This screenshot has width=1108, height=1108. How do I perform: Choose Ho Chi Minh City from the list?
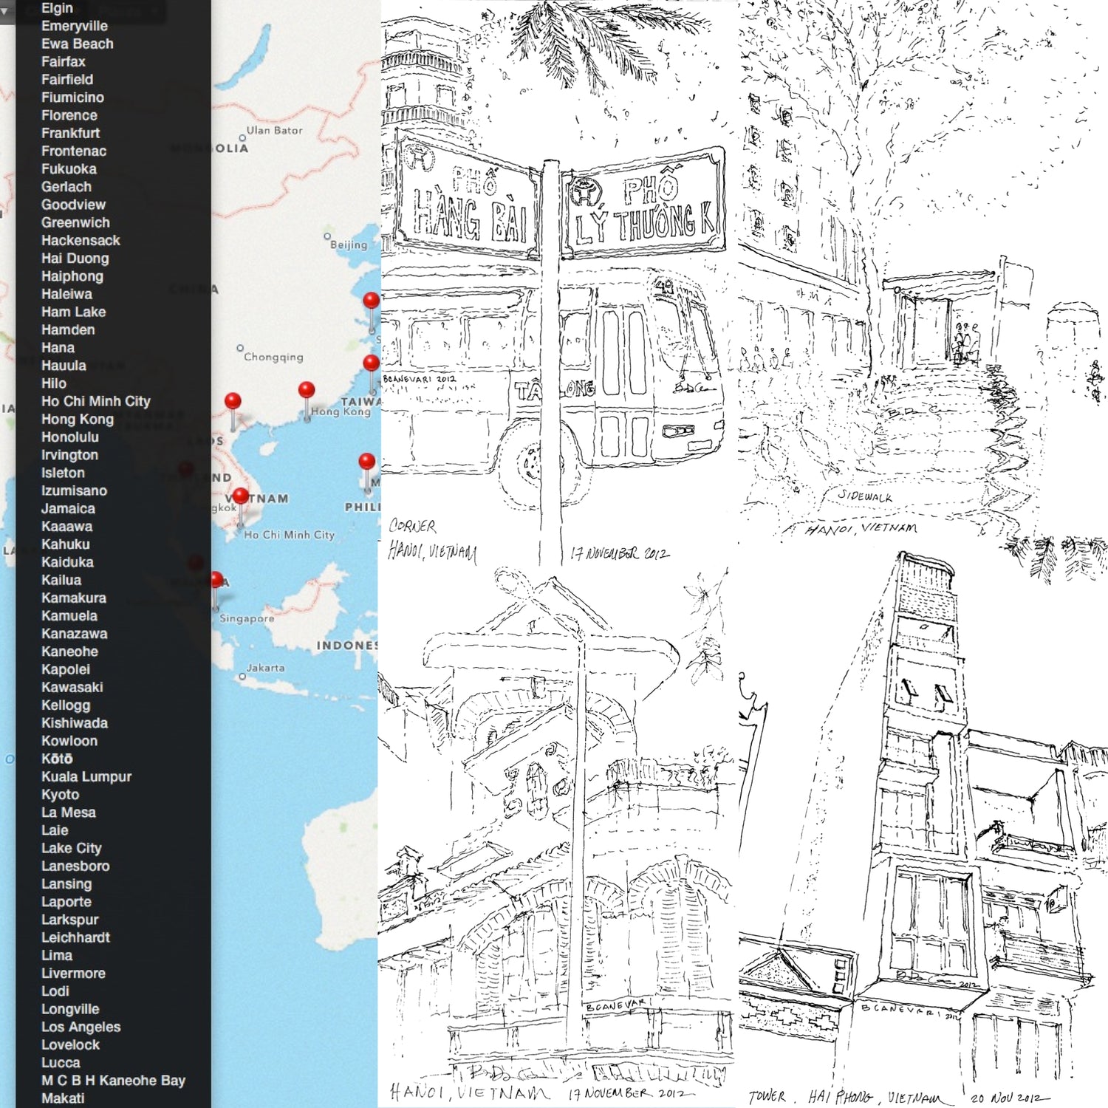click(x=95, y=401)
